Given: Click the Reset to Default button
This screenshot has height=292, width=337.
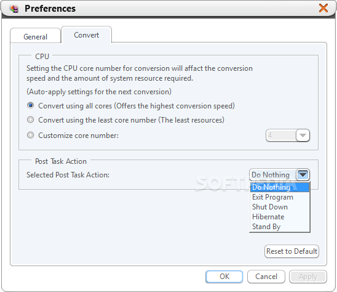Looking at the screenshot, I should (x=291, y=251).
